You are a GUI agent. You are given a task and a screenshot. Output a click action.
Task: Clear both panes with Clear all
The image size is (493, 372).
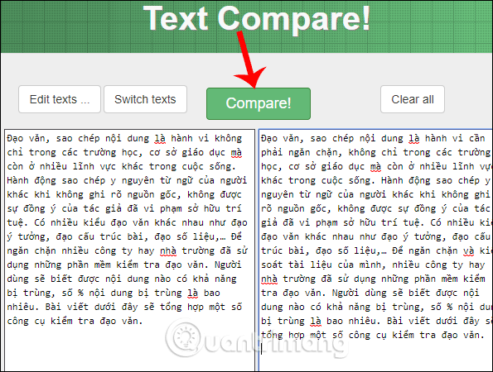pos(412,99)
